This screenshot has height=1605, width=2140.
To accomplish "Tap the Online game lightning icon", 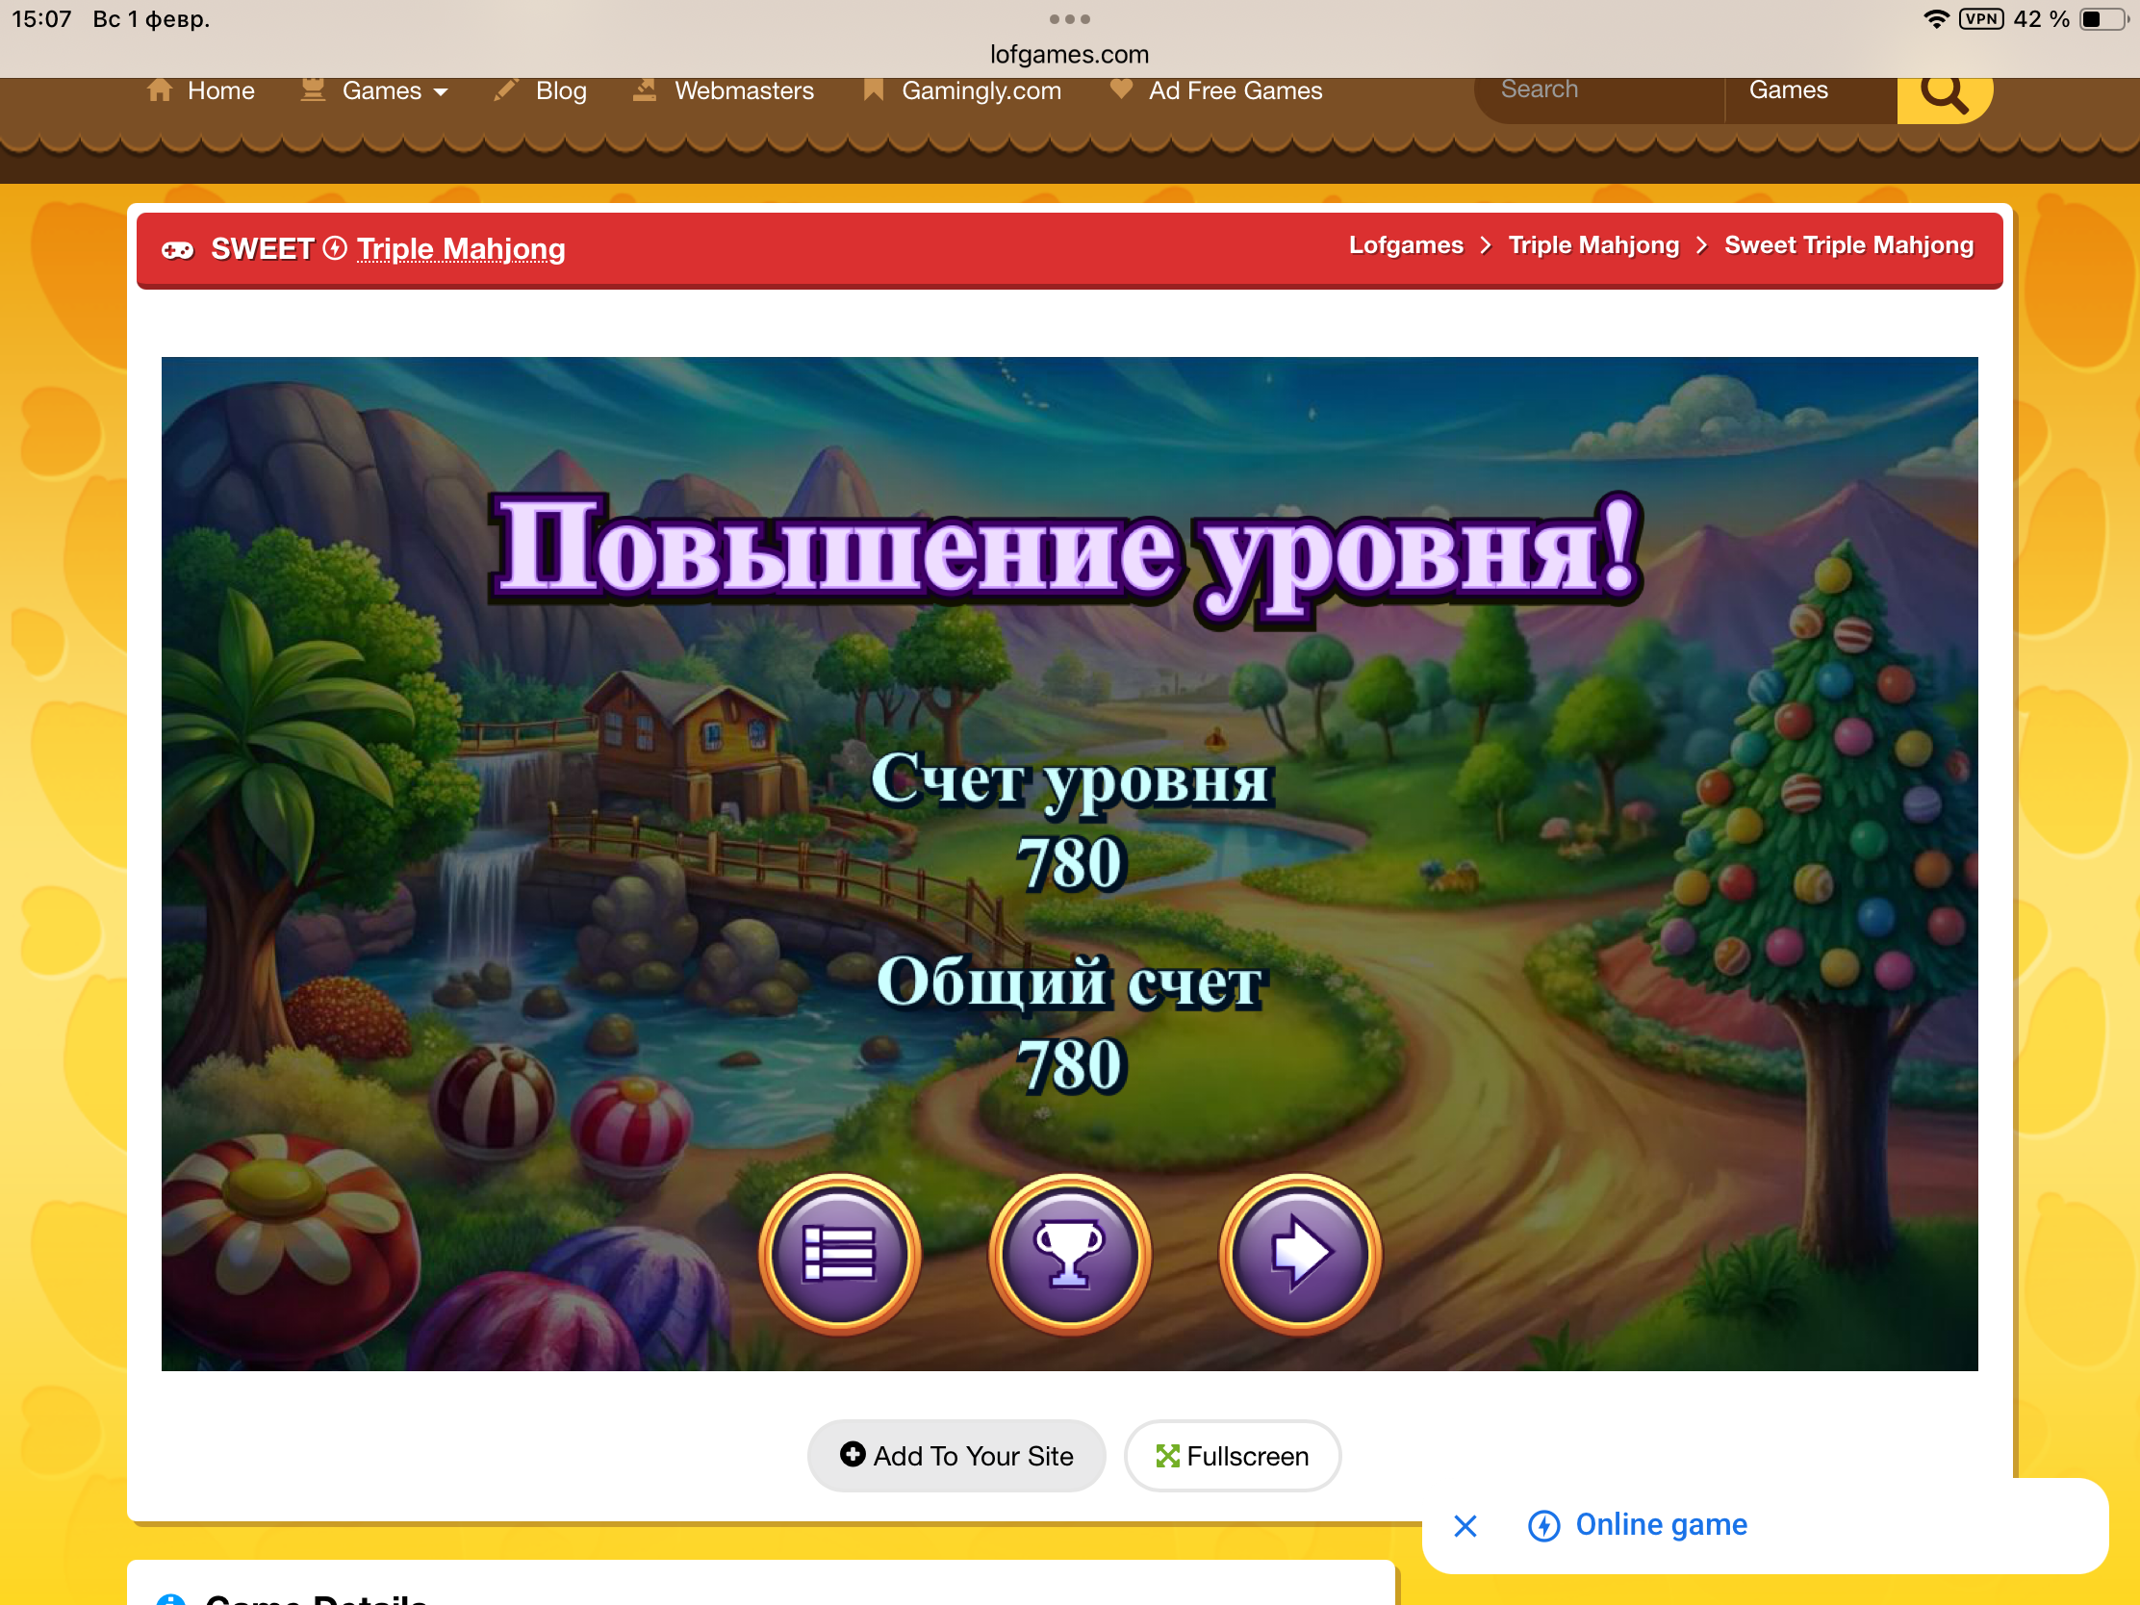I will point(1543,1526).
